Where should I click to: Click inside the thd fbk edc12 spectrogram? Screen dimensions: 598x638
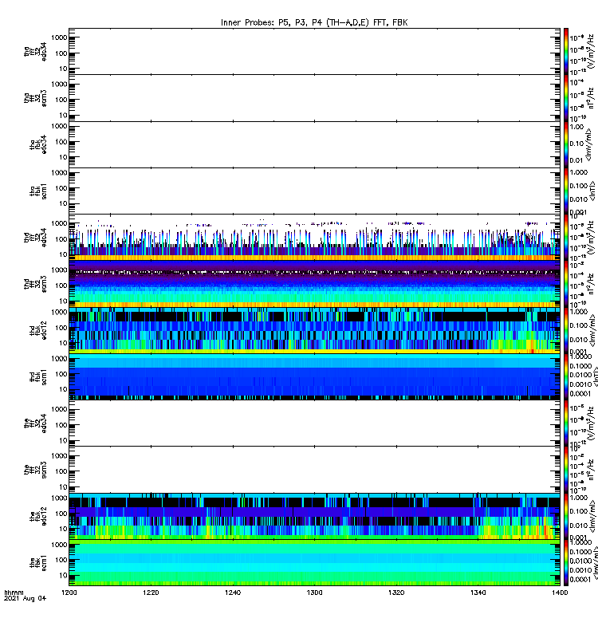[314, 330]
